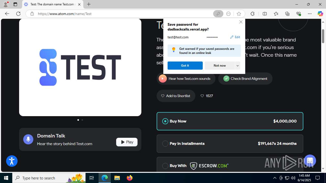The image size is (326, 183).
Task: Click Check Brand Alignment button
Action: click(x=245, y=79)
